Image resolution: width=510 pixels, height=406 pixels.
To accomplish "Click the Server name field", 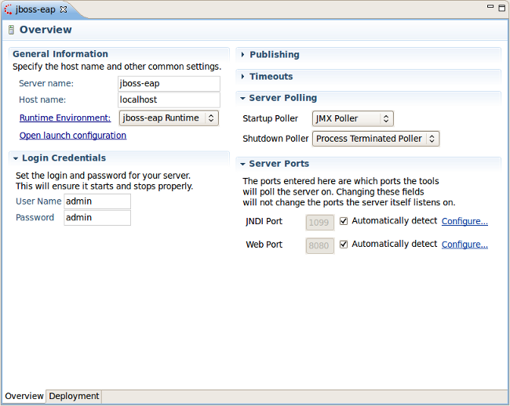I will coord(169,84).
